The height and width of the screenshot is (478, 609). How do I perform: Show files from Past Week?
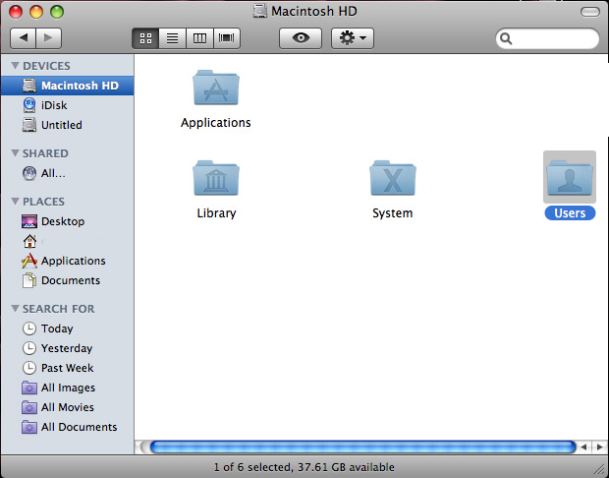click(67, 368)
